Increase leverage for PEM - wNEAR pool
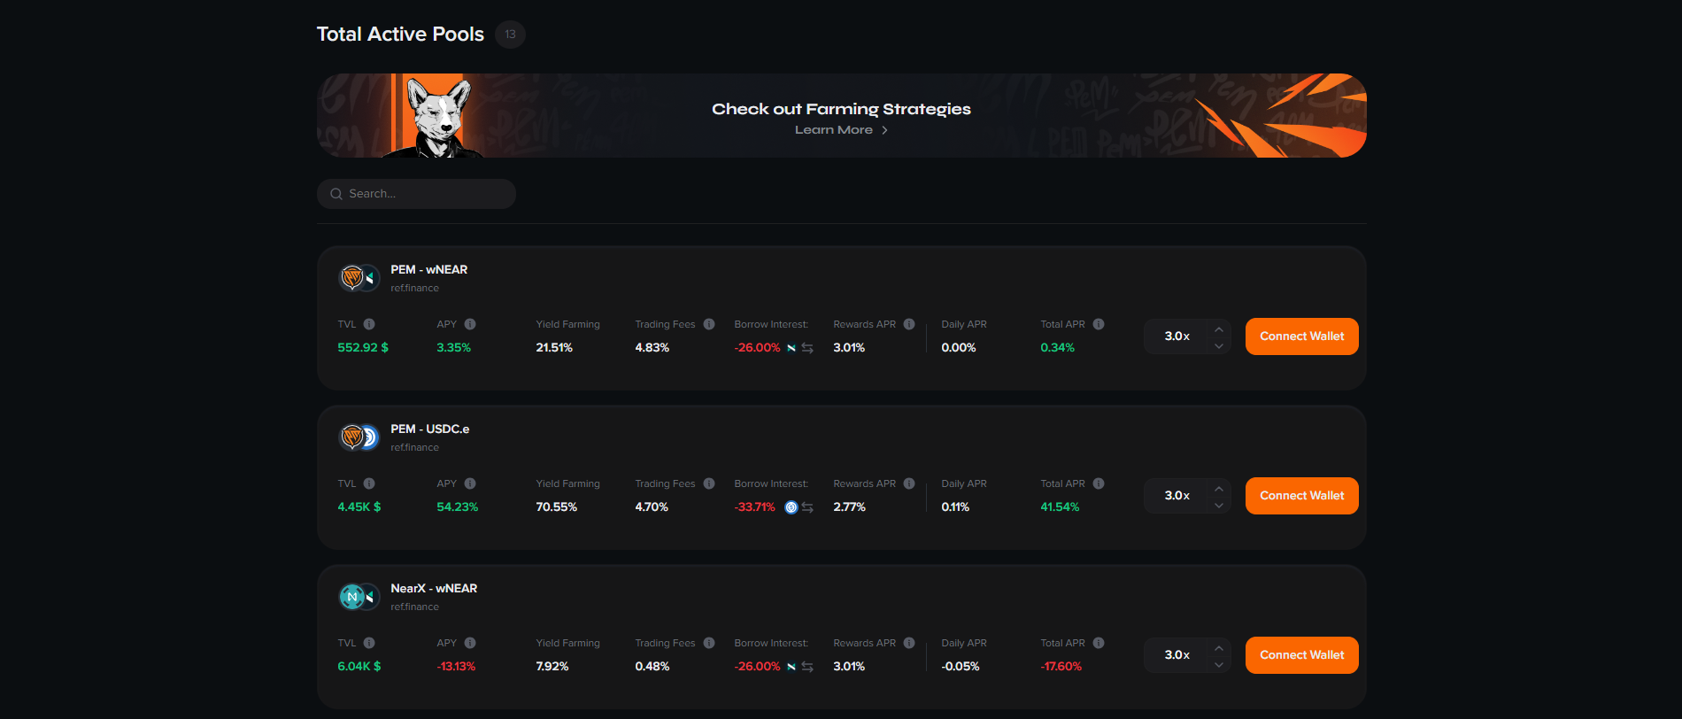Screen dimensions: 1682x719 coord(1219,329)
